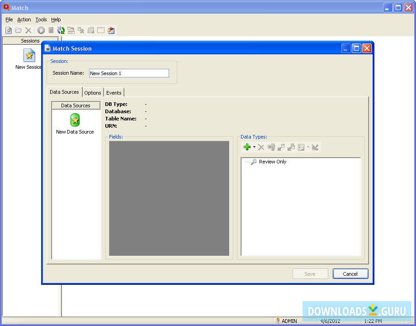Click the New Session toolbar icon

9,30
